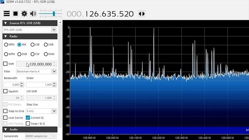Screen dimensions: 249x140
Task: Click the SDR# app icon in the title bar
Action: point(2,2)
